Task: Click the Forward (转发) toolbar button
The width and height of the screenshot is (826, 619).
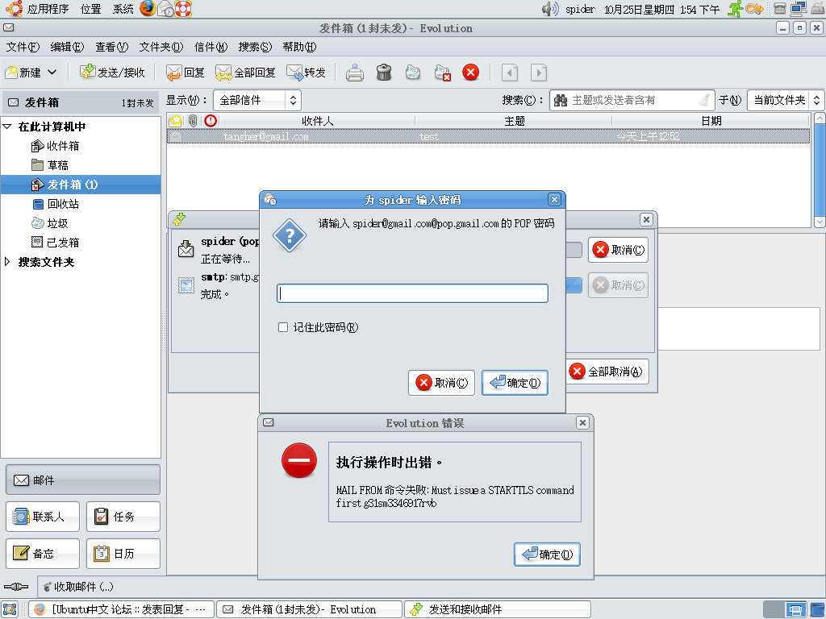Action: 306,72
